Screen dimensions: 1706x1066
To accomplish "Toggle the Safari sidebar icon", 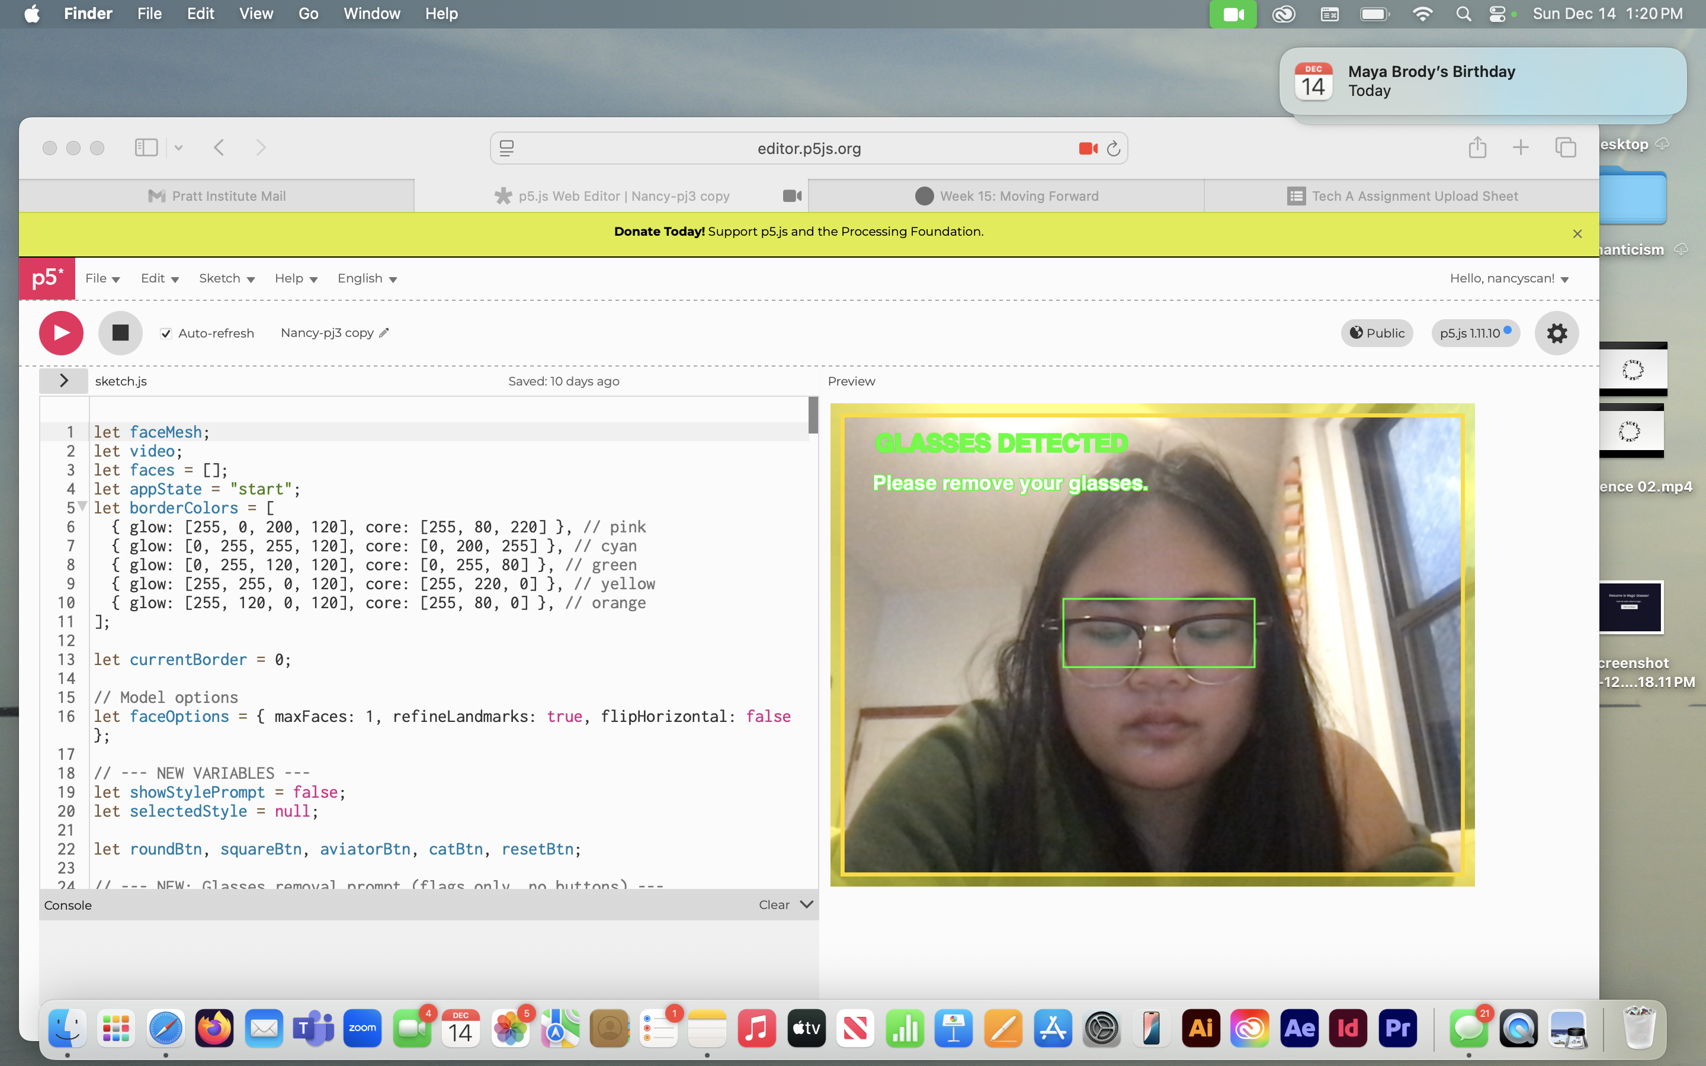I will (x=146, y=147).
